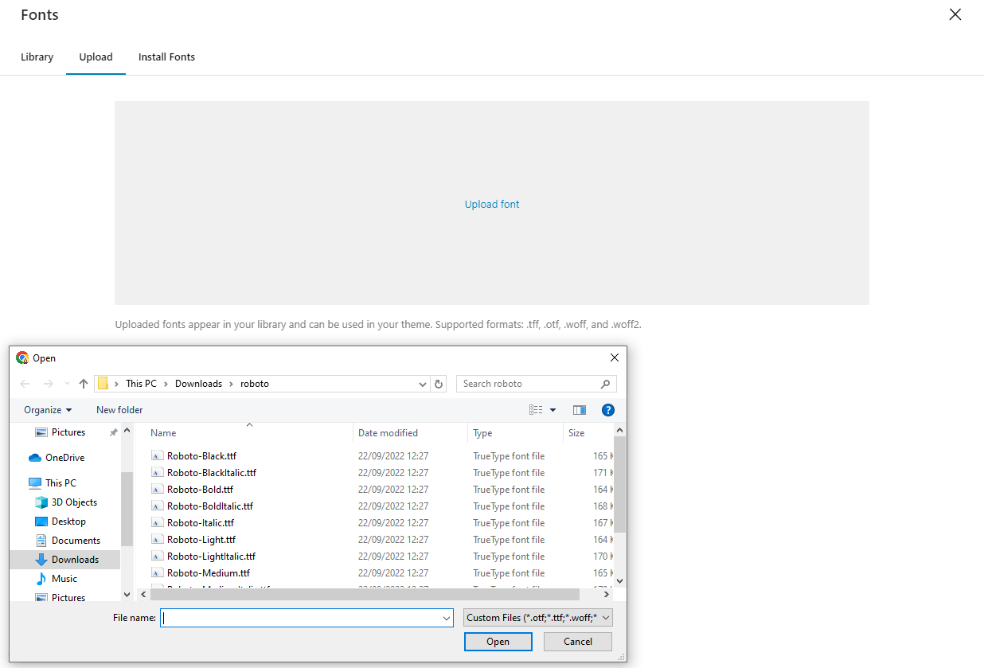
Task: Select the Roboto-Bold.ttf file
Action: (x=201, y=490)
